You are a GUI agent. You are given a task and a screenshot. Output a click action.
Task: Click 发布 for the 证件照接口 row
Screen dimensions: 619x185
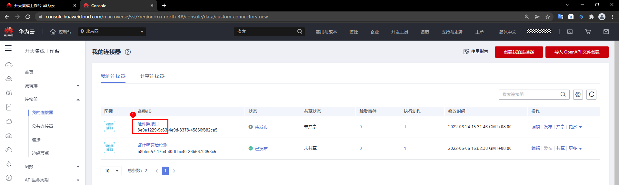548,127
